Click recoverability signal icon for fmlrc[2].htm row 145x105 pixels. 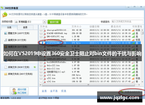(133, 66)
